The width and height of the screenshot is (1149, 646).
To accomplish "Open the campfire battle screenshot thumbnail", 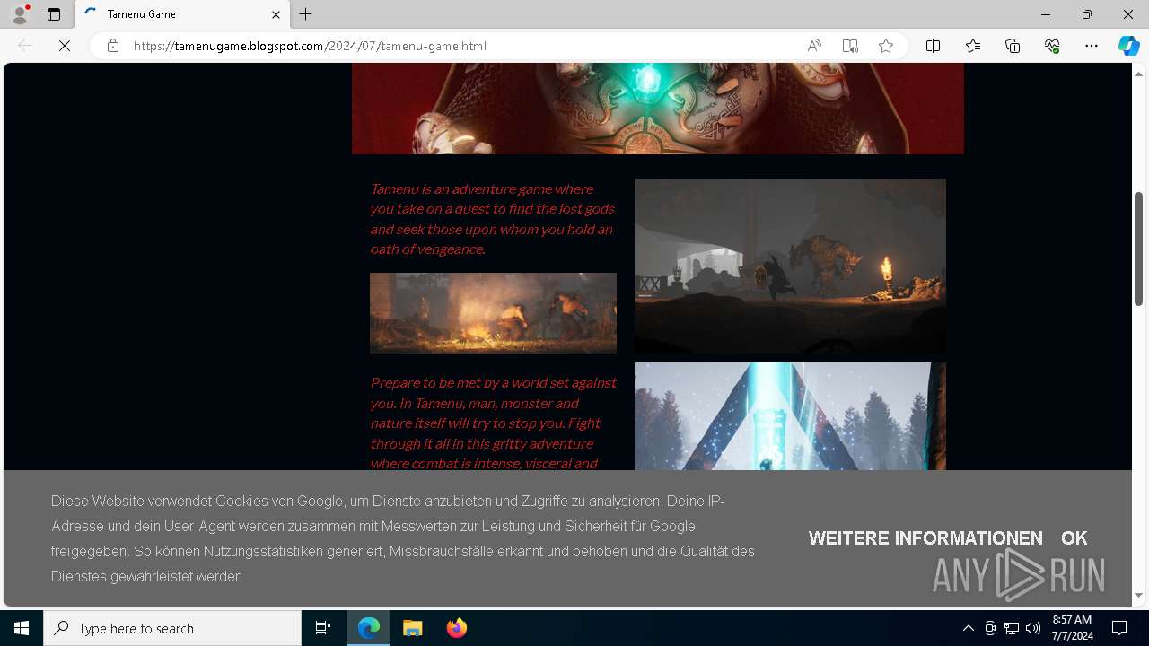I will 493,313.
